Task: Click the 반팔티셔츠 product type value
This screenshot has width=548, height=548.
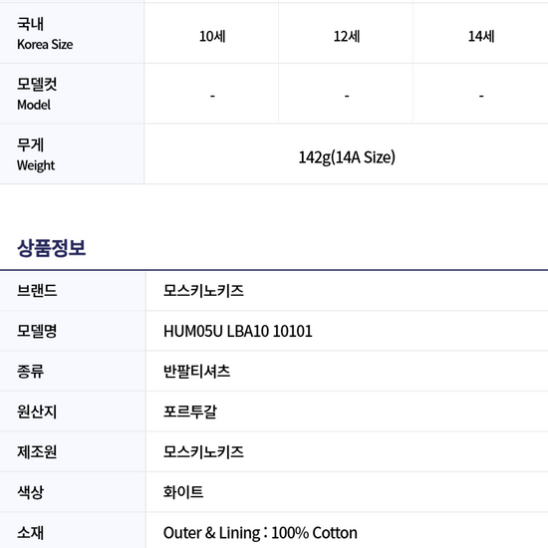Action: click(x=196, y=372)
